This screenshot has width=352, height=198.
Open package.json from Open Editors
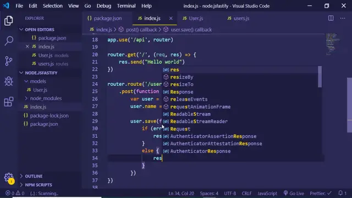[x=52, y=38]
